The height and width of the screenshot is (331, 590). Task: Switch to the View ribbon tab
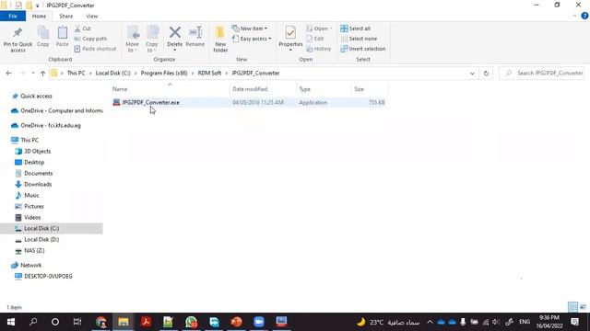[92, 17]
